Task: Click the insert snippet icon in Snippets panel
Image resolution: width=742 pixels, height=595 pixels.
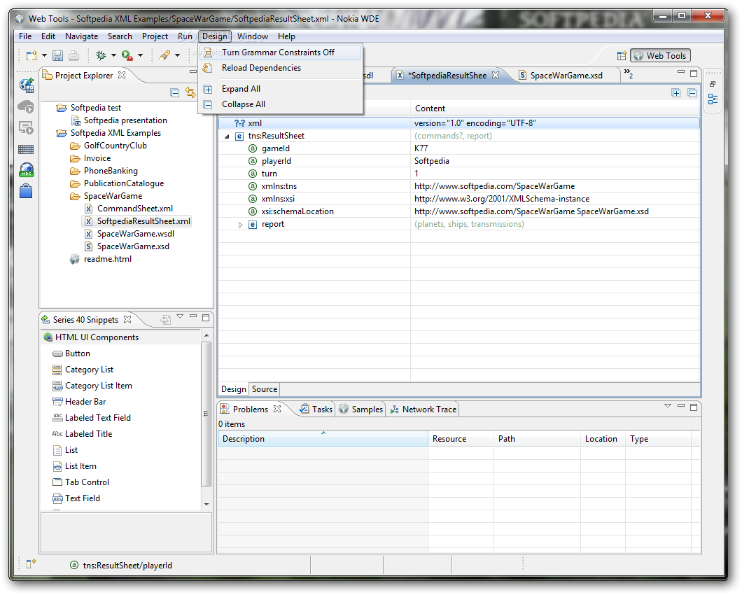Action: tap(165, 320)
